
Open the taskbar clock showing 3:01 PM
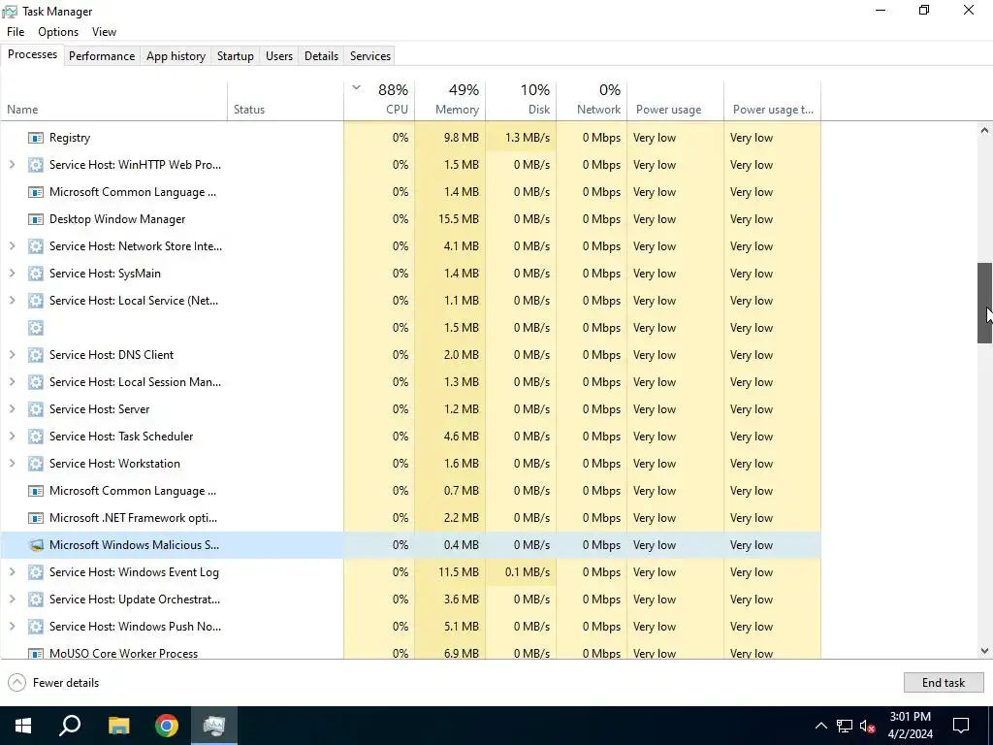tap(910, 726)
